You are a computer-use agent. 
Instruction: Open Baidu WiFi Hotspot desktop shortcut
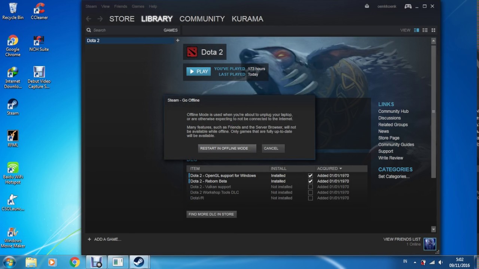pos(13,173)
